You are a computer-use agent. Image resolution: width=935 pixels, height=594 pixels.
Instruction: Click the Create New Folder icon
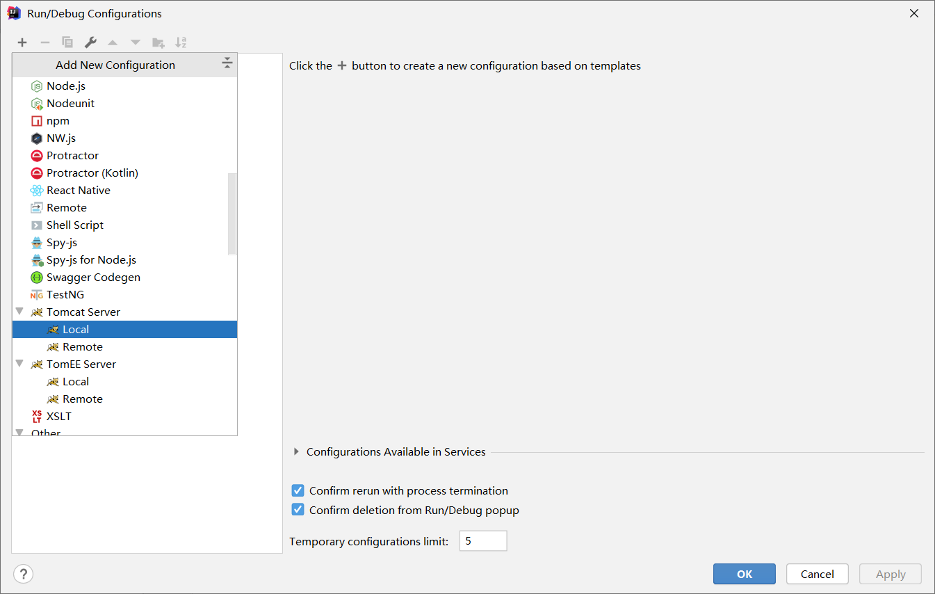click(158, 42)
